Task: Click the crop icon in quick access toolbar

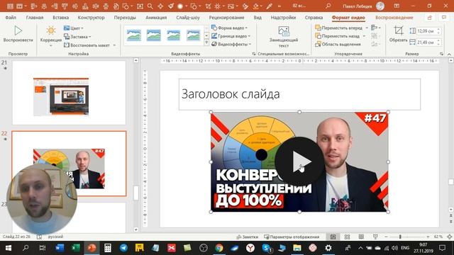Action: [208, 6]
